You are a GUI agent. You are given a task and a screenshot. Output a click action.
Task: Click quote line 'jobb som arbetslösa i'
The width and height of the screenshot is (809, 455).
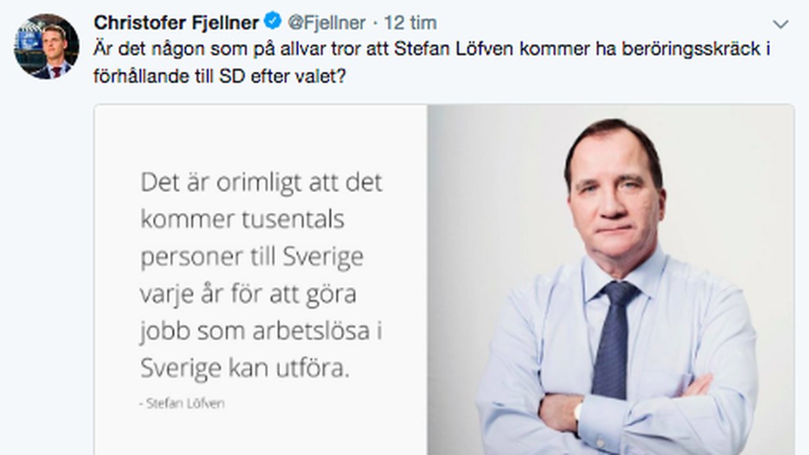click(260, 332)
